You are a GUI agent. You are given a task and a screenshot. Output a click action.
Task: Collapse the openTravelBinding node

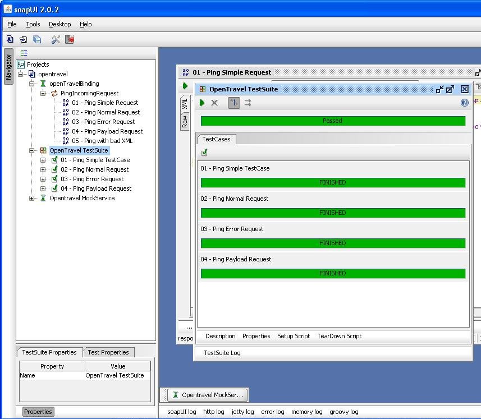point(31,84)
